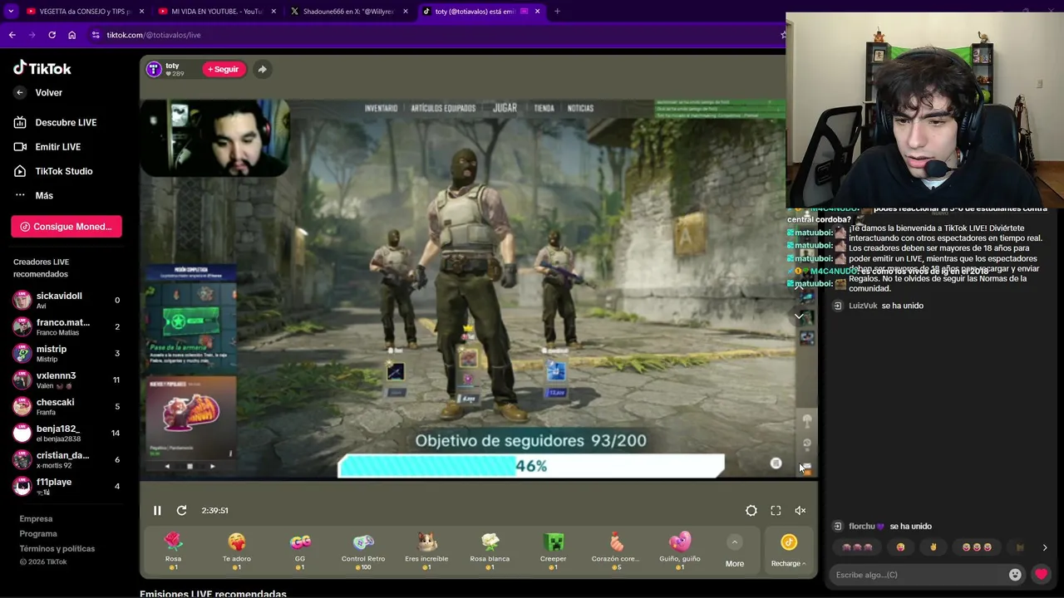This screenshot has height=598, width=1064.
Task: Pause the live stream playback
Action: coord(157,511)
